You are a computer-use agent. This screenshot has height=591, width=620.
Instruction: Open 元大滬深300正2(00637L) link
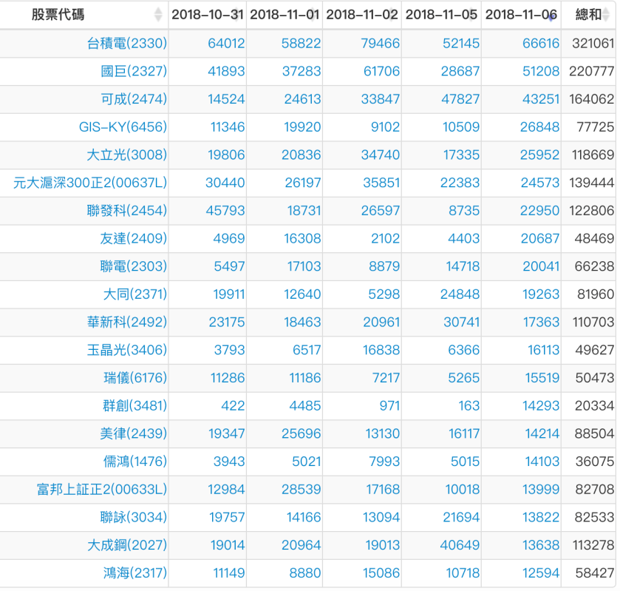pos(90,183)
